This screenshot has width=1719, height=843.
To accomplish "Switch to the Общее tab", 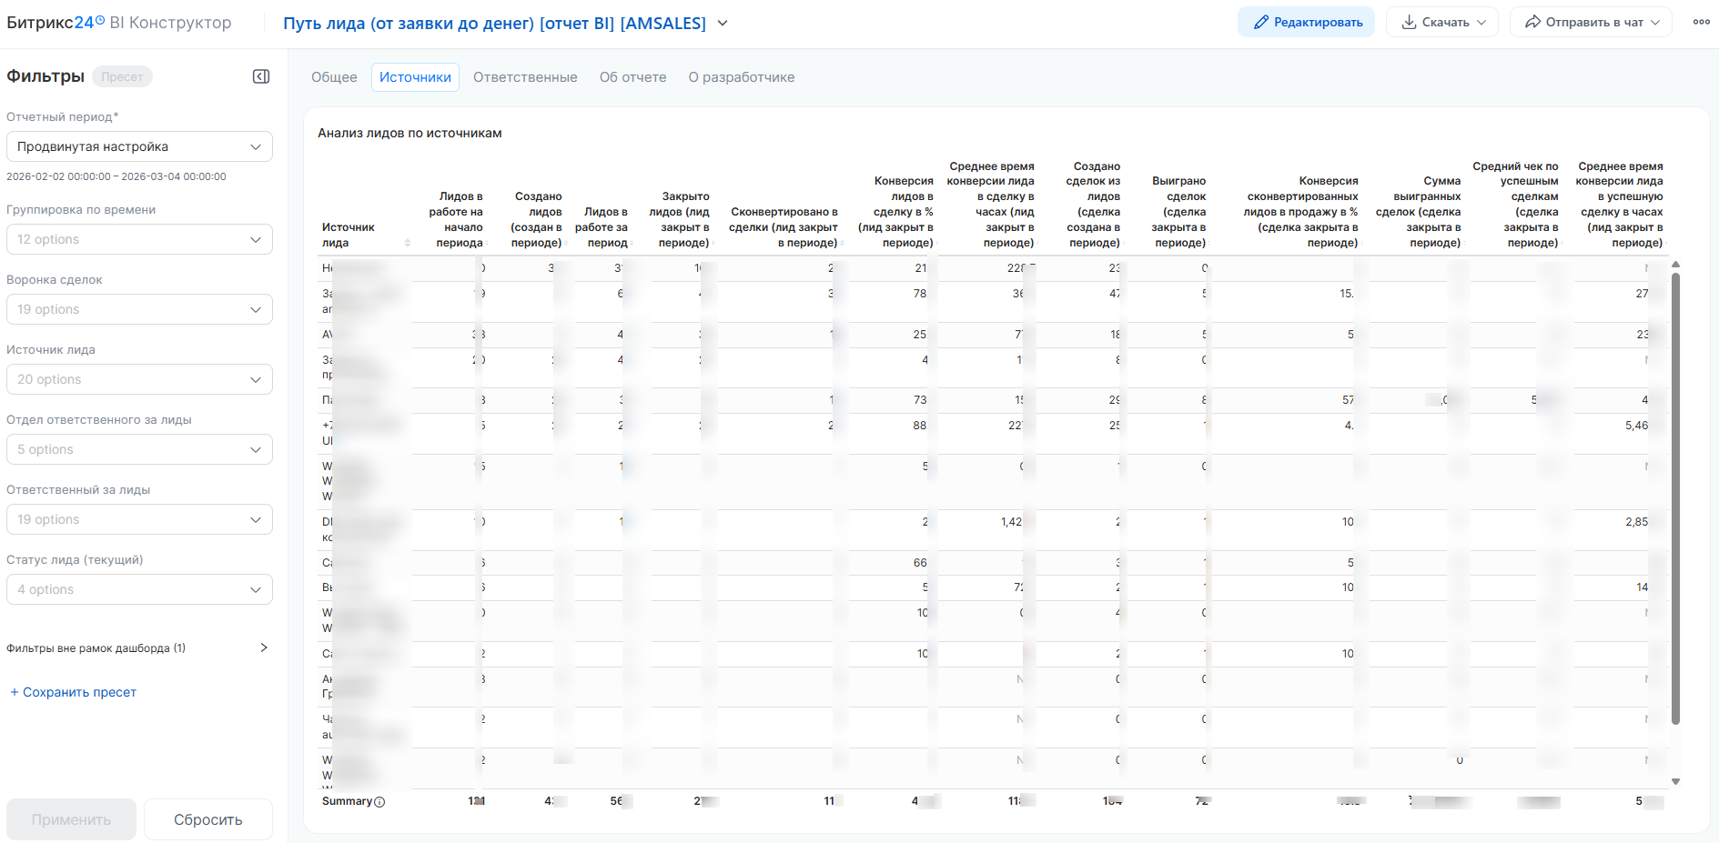I will (334, 77).
